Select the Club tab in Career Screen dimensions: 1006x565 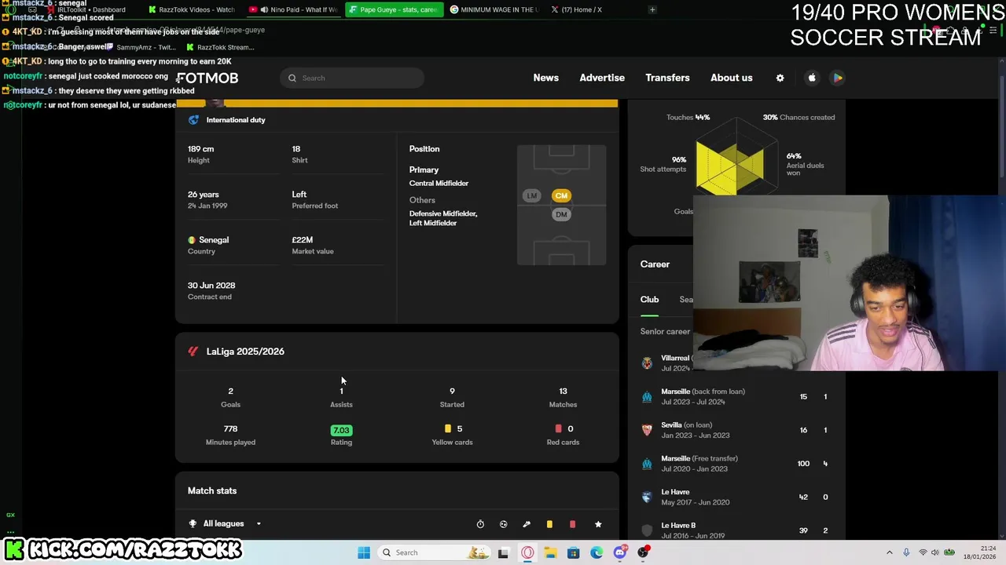pos(649,300)
